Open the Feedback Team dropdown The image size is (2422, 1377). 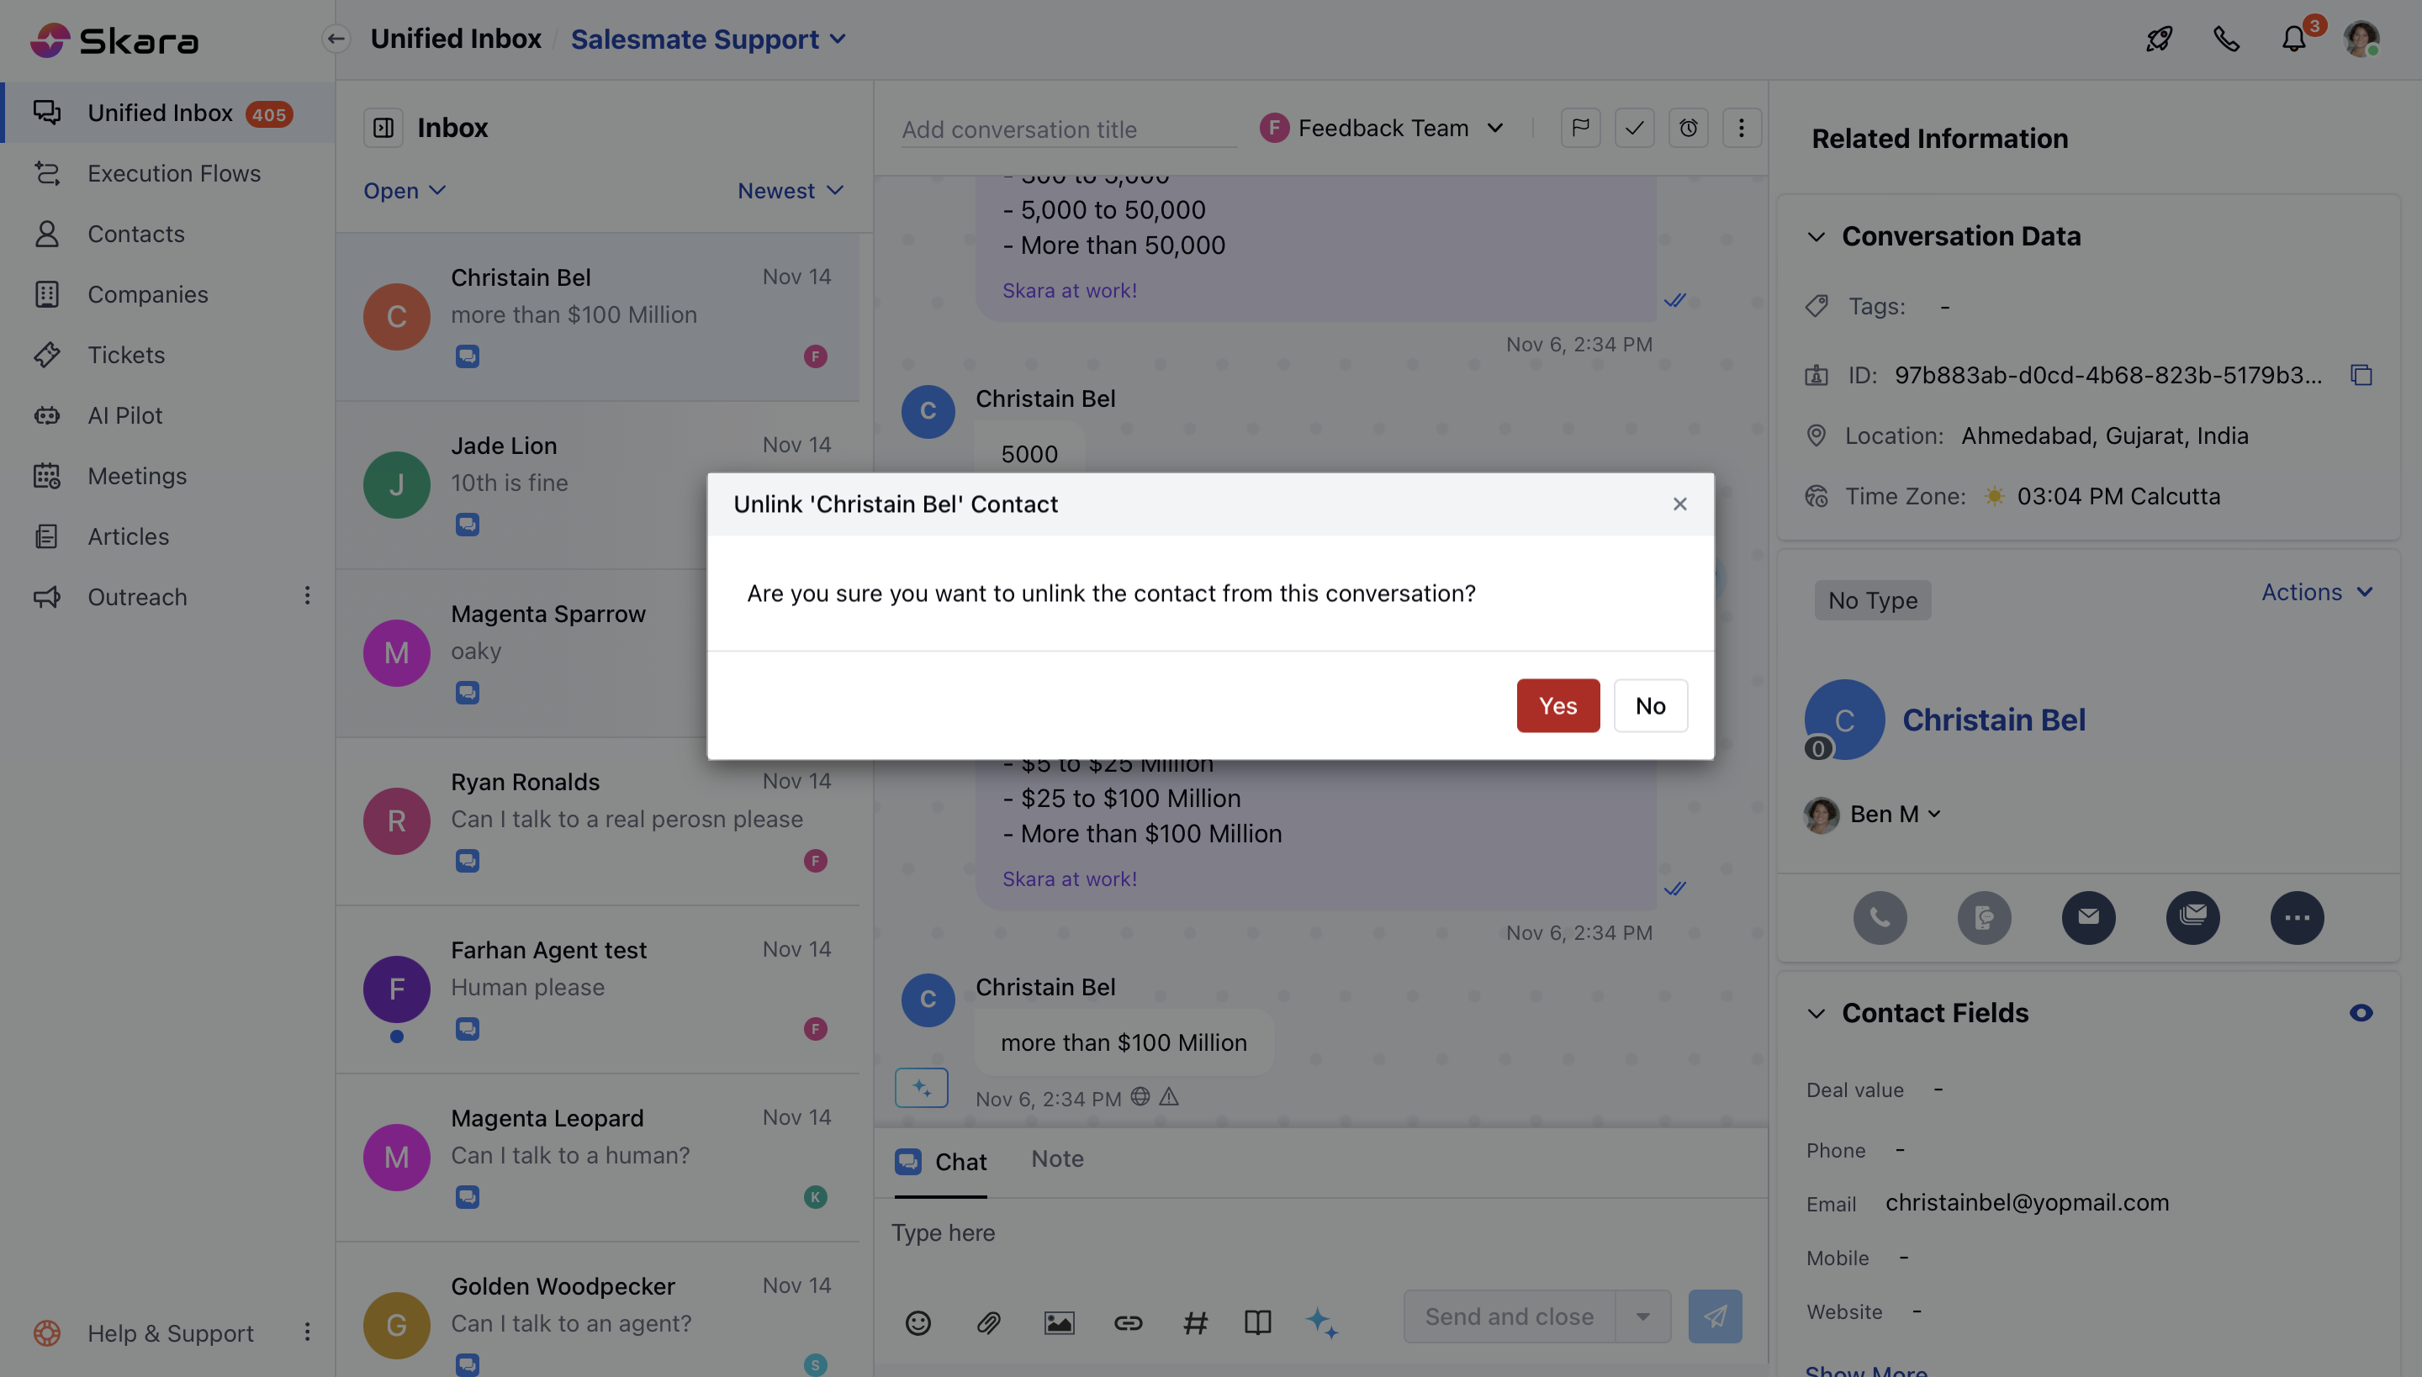click(x=1383, y=128)
